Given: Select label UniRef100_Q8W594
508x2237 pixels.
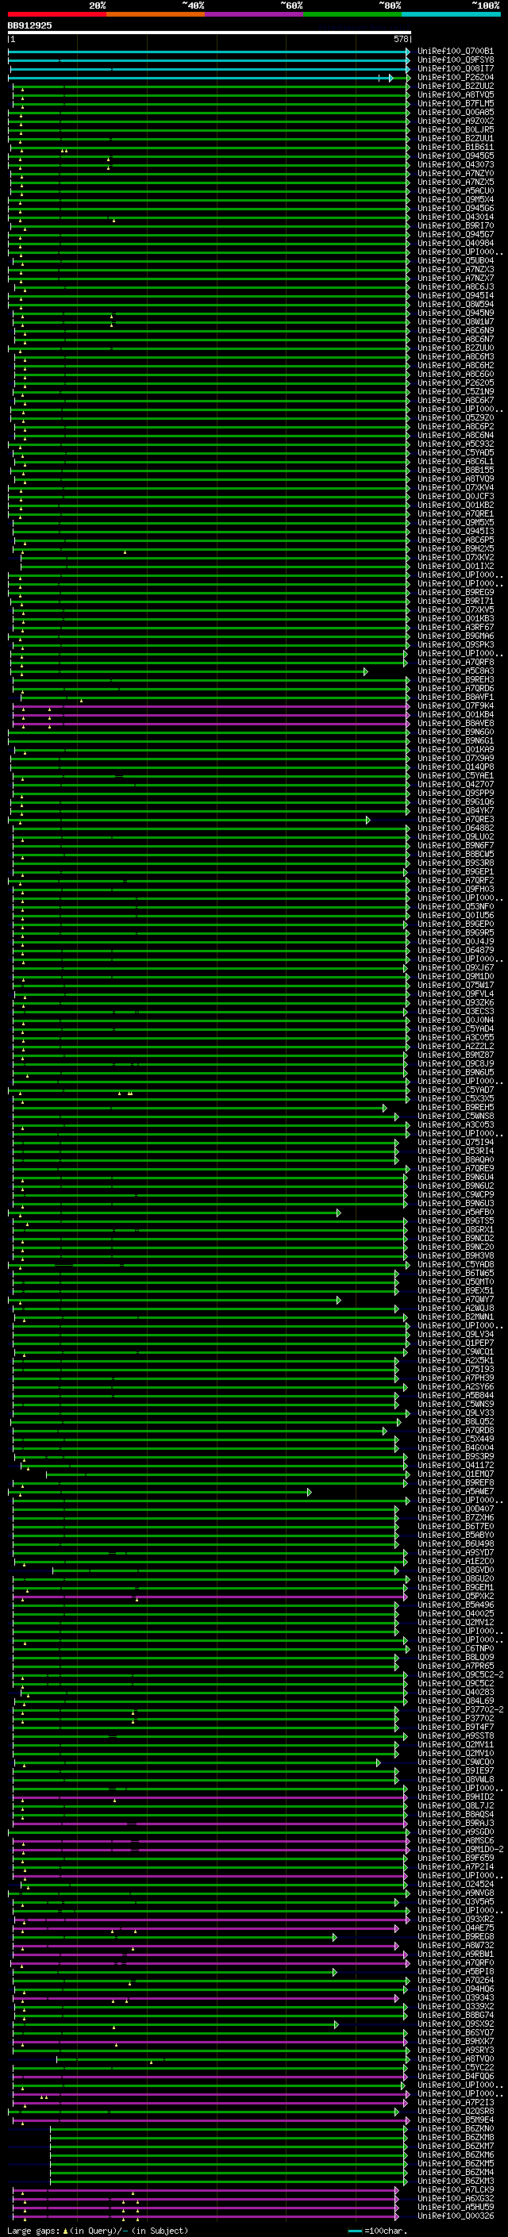Looking at the screenshot, I should pyautogui.click(x=455, y=304).
